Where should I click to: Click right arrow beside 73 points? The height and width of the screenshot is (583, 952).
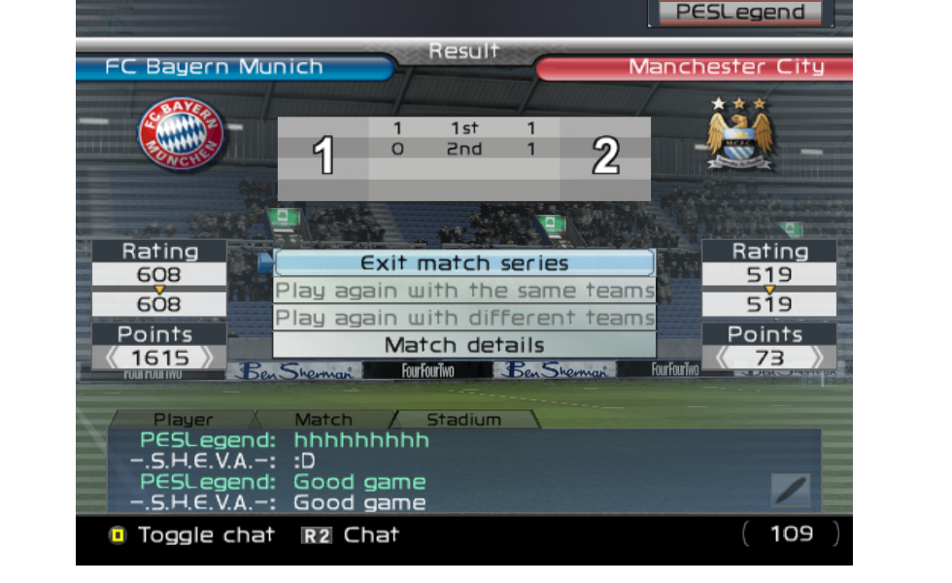[817, 358]
